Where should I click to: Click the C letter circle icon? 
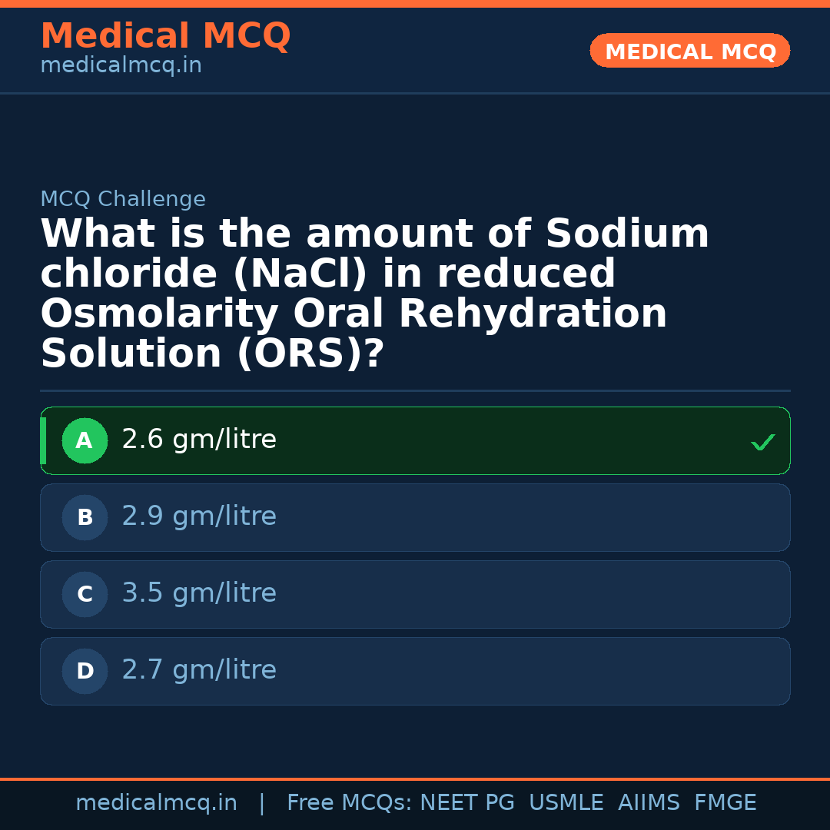click(85, 595)
